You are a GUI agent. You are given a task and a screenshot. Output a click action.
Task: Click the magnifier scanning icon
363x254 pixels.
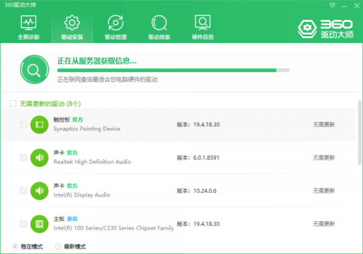(34, 70)
